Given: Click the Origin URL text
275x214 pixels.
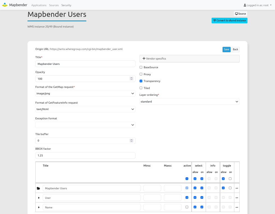Looking at the screenshot, I should tap(79, 49).
